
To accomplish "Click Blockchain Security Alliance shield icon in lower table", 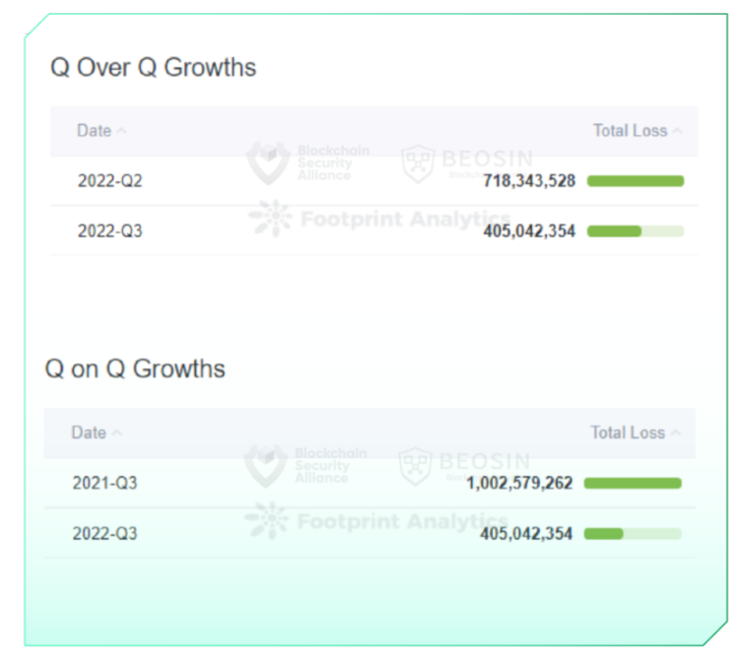I will 265,465.
